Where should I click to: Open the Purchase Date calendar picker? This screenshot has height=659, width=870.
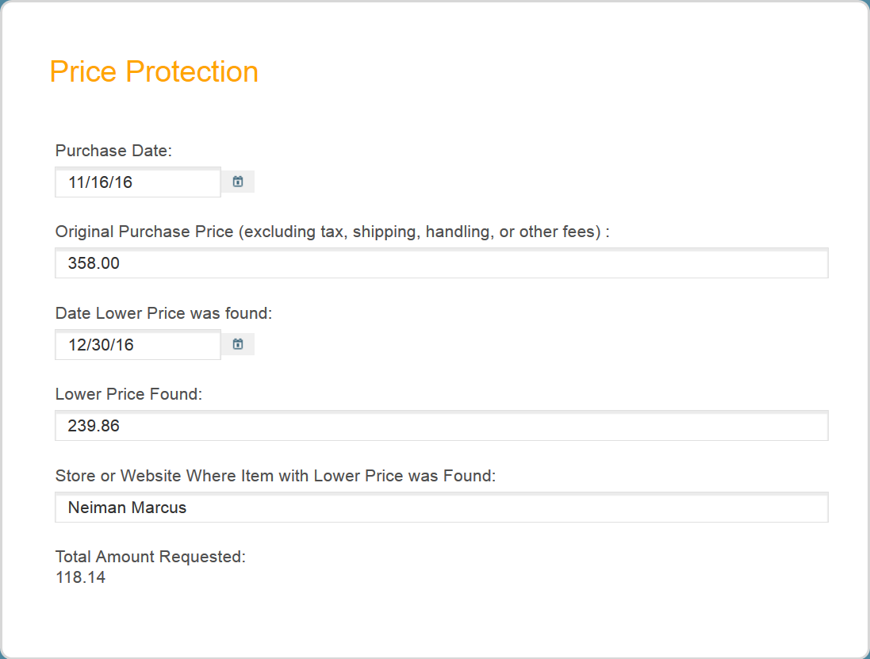pos(238,182)
